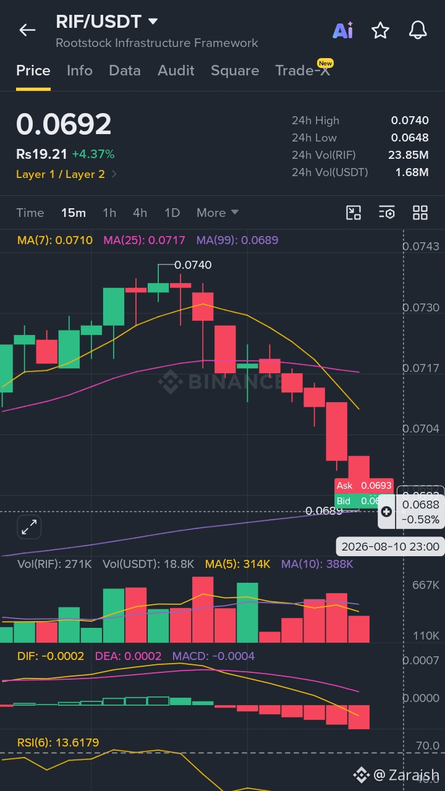445x791 pixels.
Task: Tap the 24h Low value 0.0648
Action: coord(410,138)
